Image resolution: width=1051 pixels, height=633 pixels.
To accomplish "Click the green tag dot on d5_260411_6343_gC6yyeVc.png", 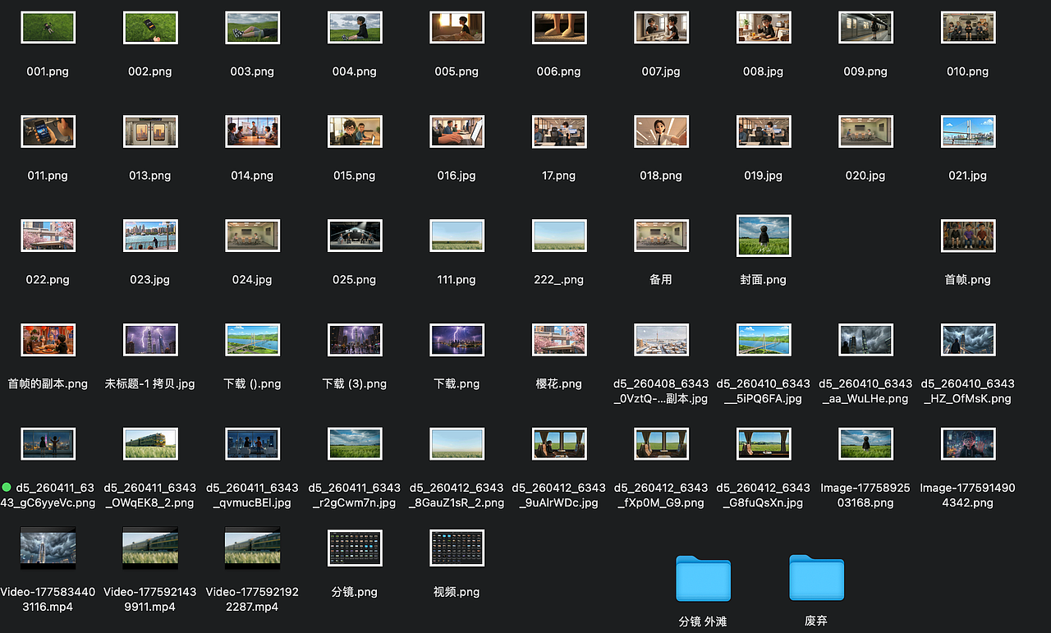I will point(7,487).
